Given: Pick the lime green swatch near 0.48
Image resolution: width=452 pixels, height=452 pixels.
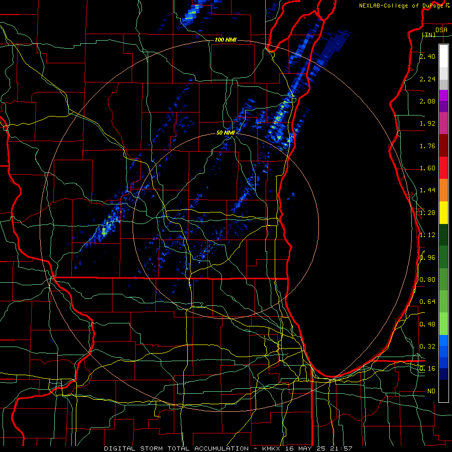Looking at the screenshot, I should coord(443,324).
